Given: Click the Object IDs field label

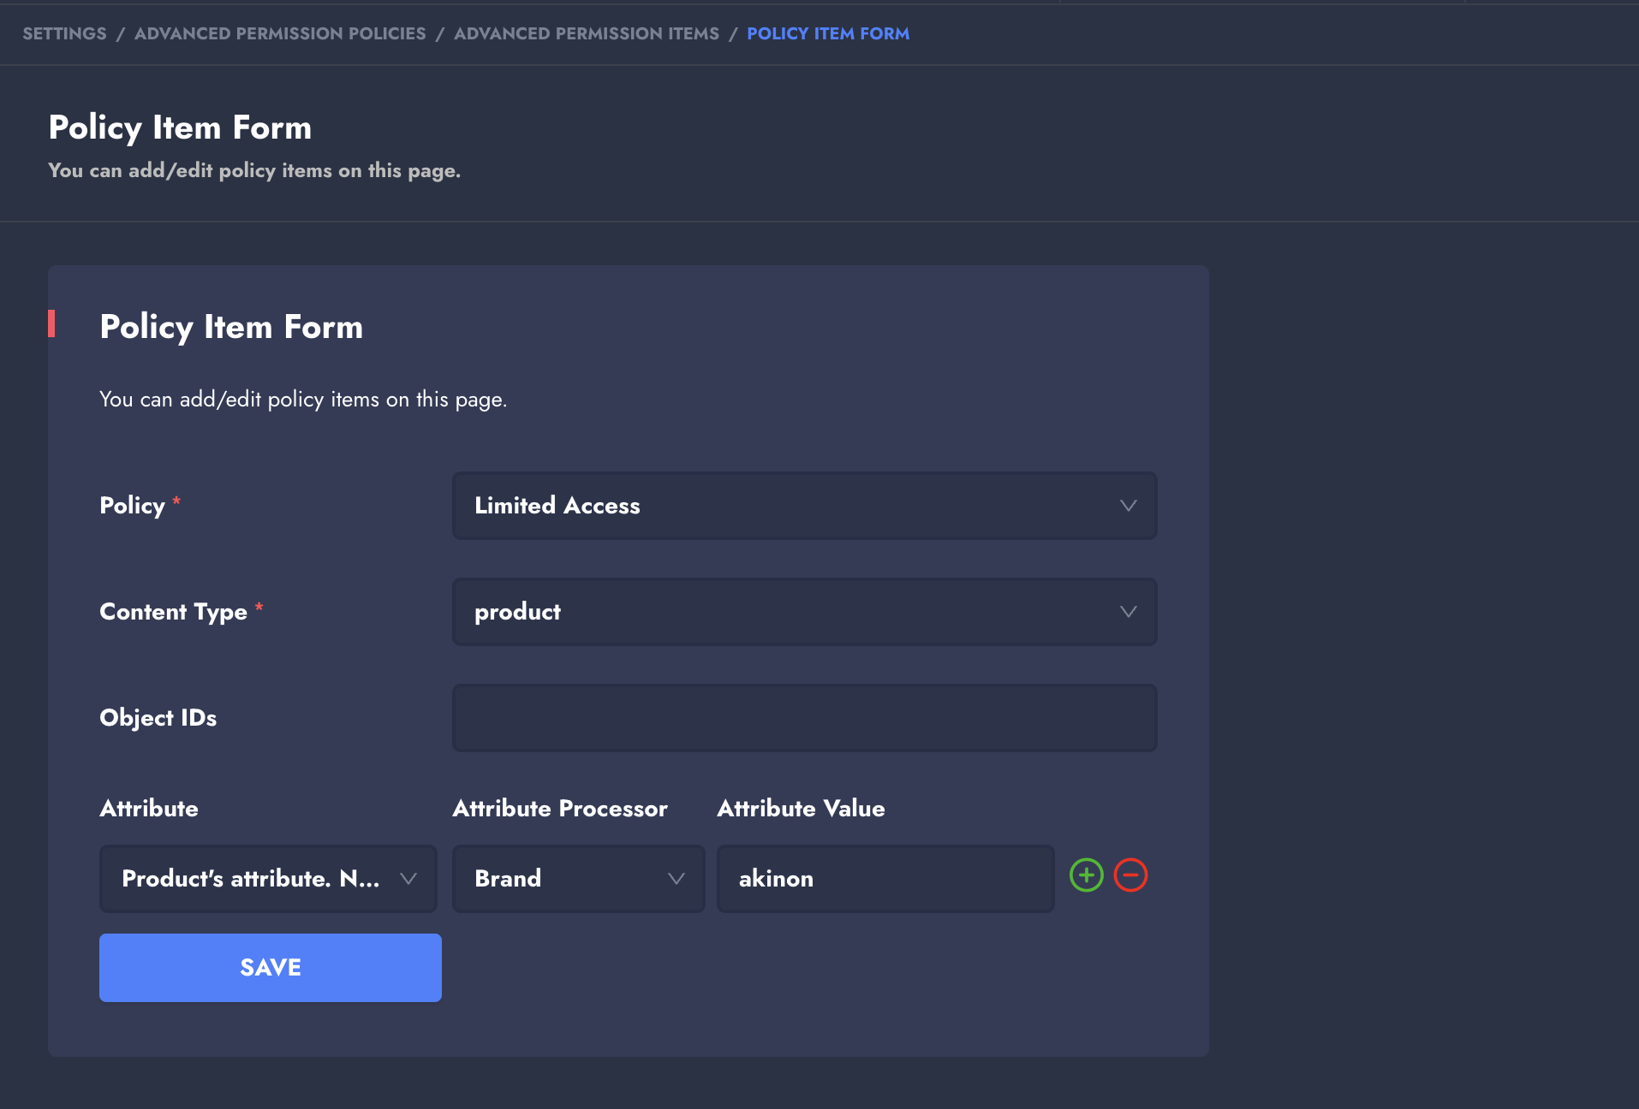Looking at the screenshot, I should [158, 718].
